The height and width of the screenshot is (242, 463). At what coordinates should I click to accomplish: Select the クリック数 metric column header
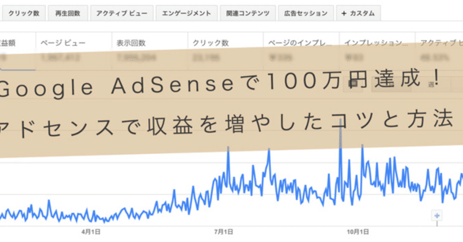(x=211, y=43)
